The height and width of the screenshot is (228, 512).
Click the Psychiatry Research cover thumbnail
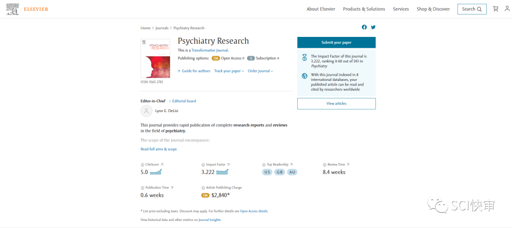pyautogui.click(x=155, y=58)
